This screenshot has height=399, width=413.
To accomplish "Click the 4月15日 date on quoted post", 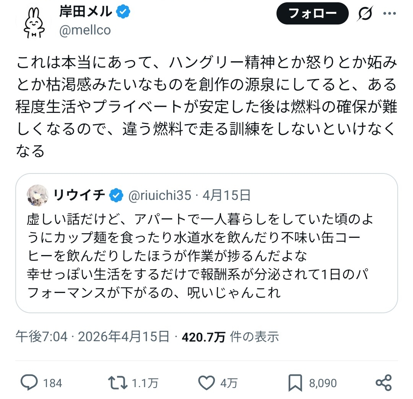I will (226, 196).
